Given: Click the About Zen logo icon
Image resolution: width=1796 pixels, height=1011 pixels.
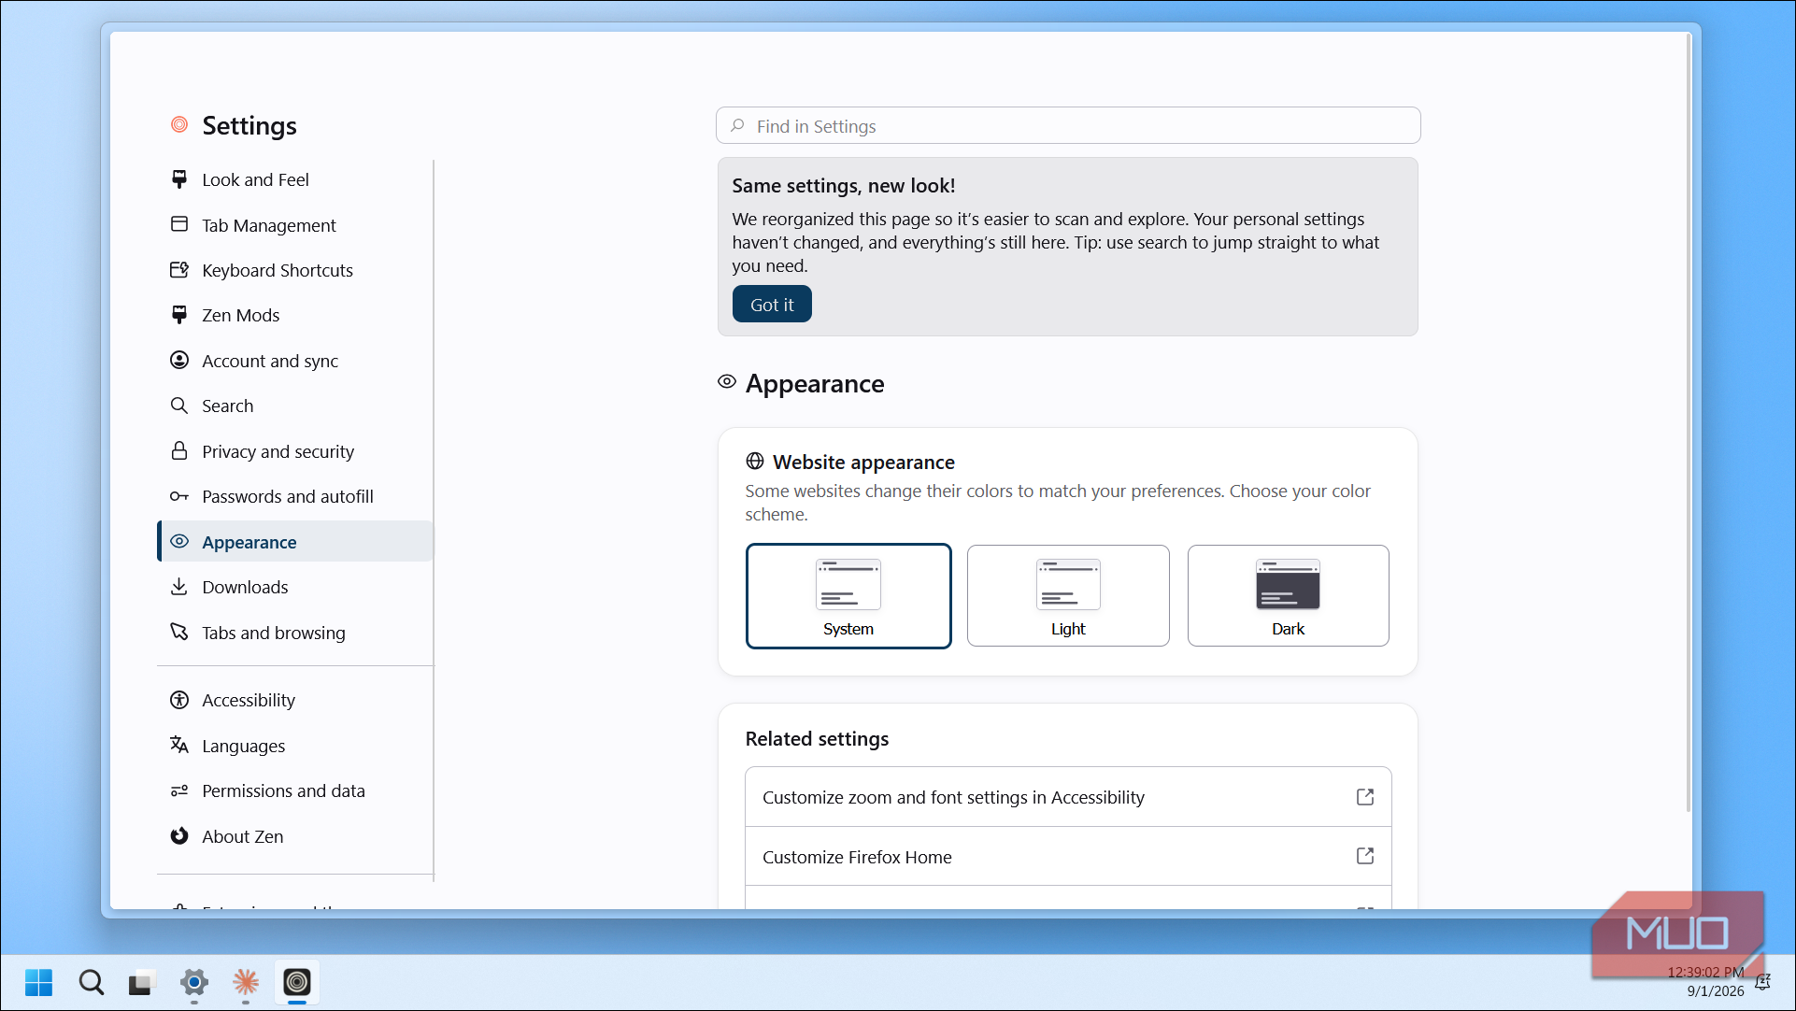Looking at the screenshot, I should tap(179, 835).
